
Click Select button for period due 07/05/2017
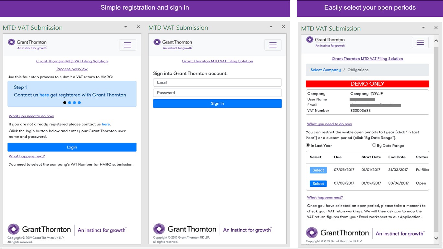(x=318, y=170)
